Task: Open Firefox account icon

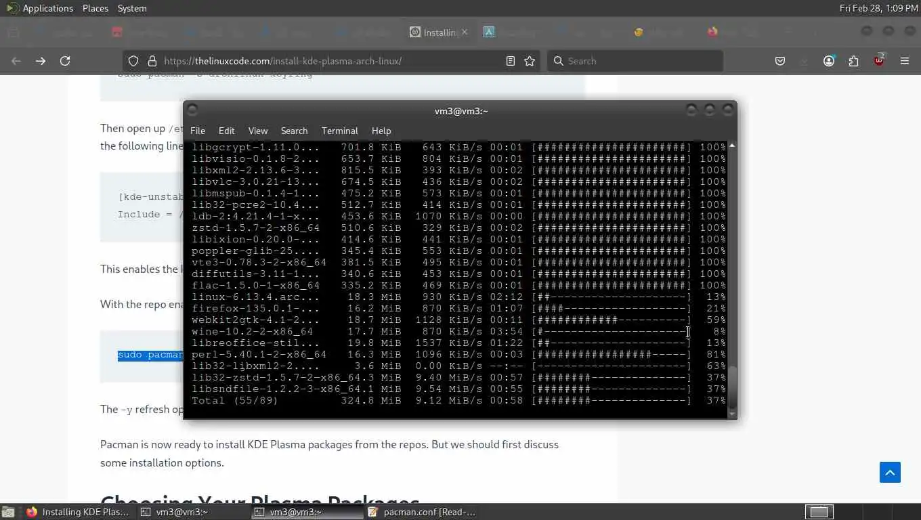Action: (829, 61)
